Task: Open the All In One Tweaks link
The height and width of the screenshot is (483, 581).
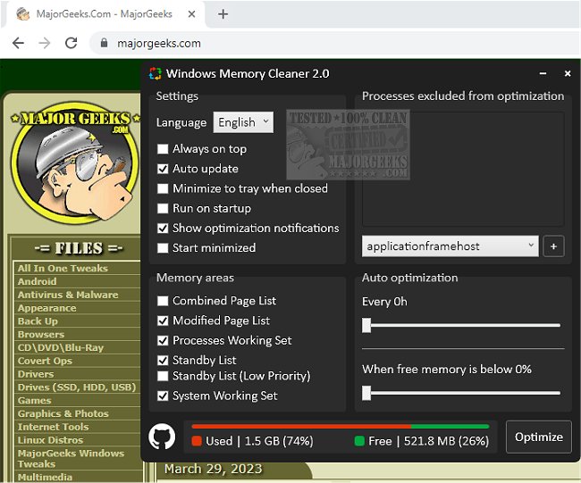Action: click(x=63, y=268)
